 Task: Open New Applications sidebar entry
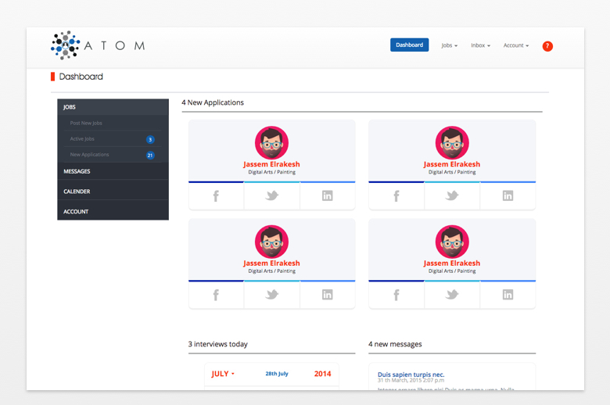(113, 155)
